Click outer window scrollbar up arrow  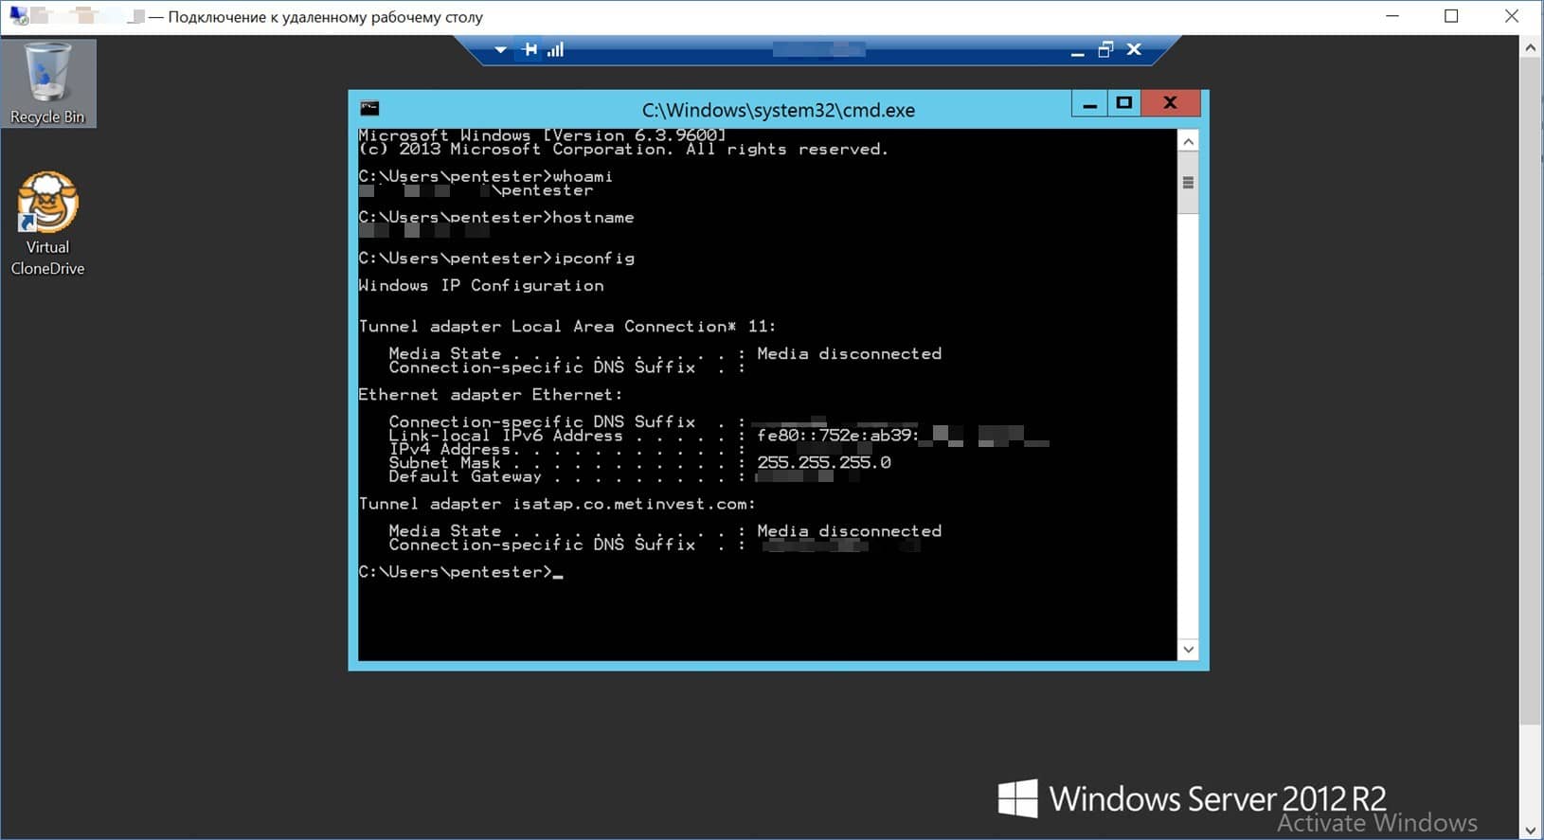1530,46
